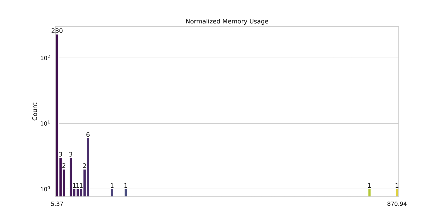
Task: Click the "230" count label above the first bar
Action: (x=57, y=31)
